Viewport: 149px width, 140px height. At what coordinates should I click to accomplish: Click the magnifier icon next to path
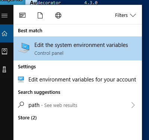point(21,105)
